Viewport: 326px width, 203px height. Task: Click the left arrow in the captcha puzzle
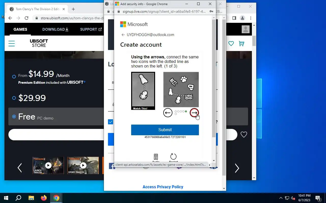coord(168,113)
